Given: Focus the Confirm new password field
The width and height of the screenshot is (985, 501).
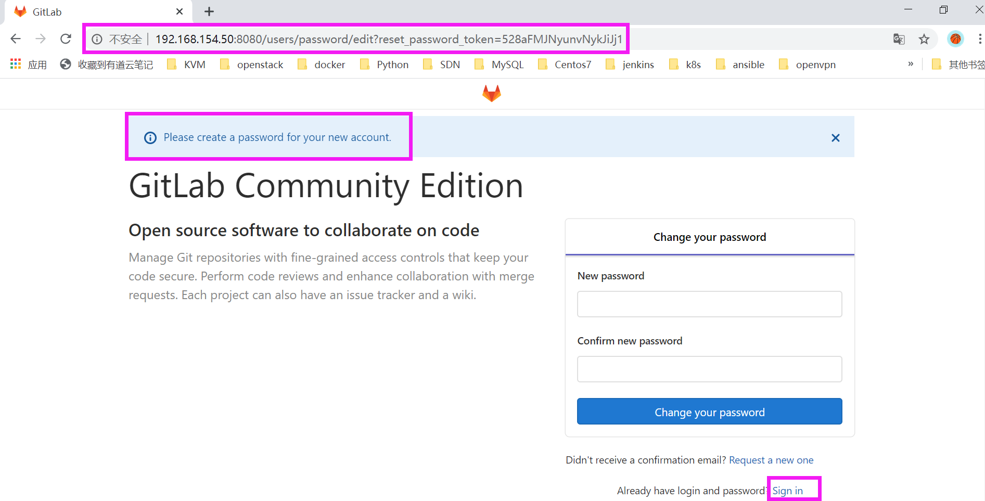Looking at the screenshot, I should coord(709,369).
